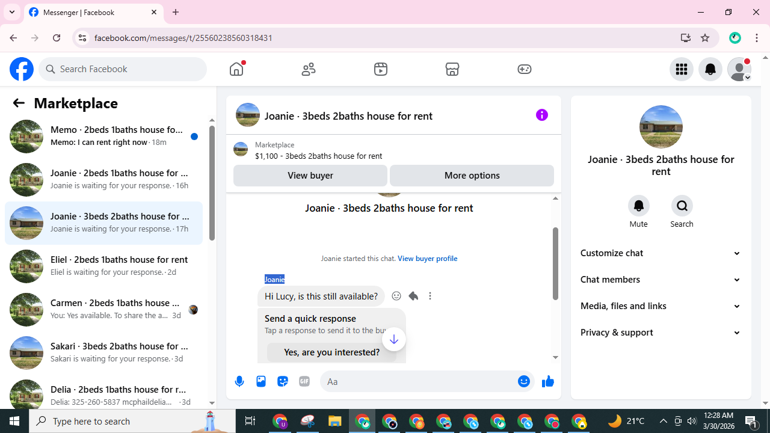The width and height of the screenshot is (770, 433).
Task: Click the conversation list scrollbar
Action: (x=212, y=183)
